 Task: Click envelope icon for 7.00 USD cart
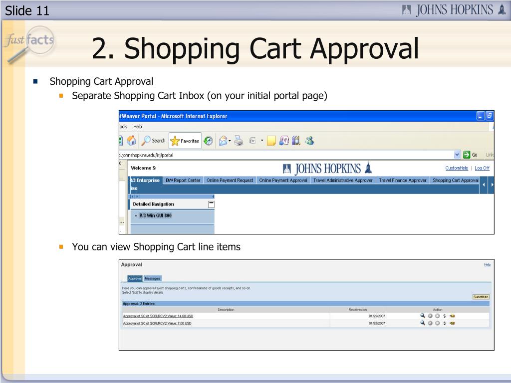coord(452,323)
